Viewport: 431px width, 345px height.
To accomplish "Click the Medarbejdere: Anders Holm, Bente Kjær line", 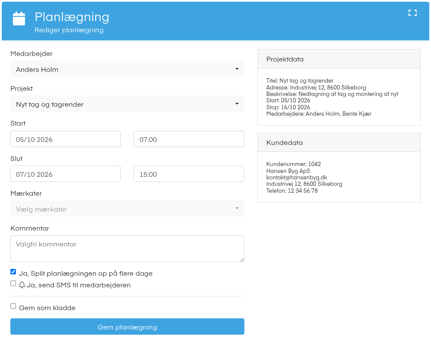I will pyautogui.click(x=319, y=114).
